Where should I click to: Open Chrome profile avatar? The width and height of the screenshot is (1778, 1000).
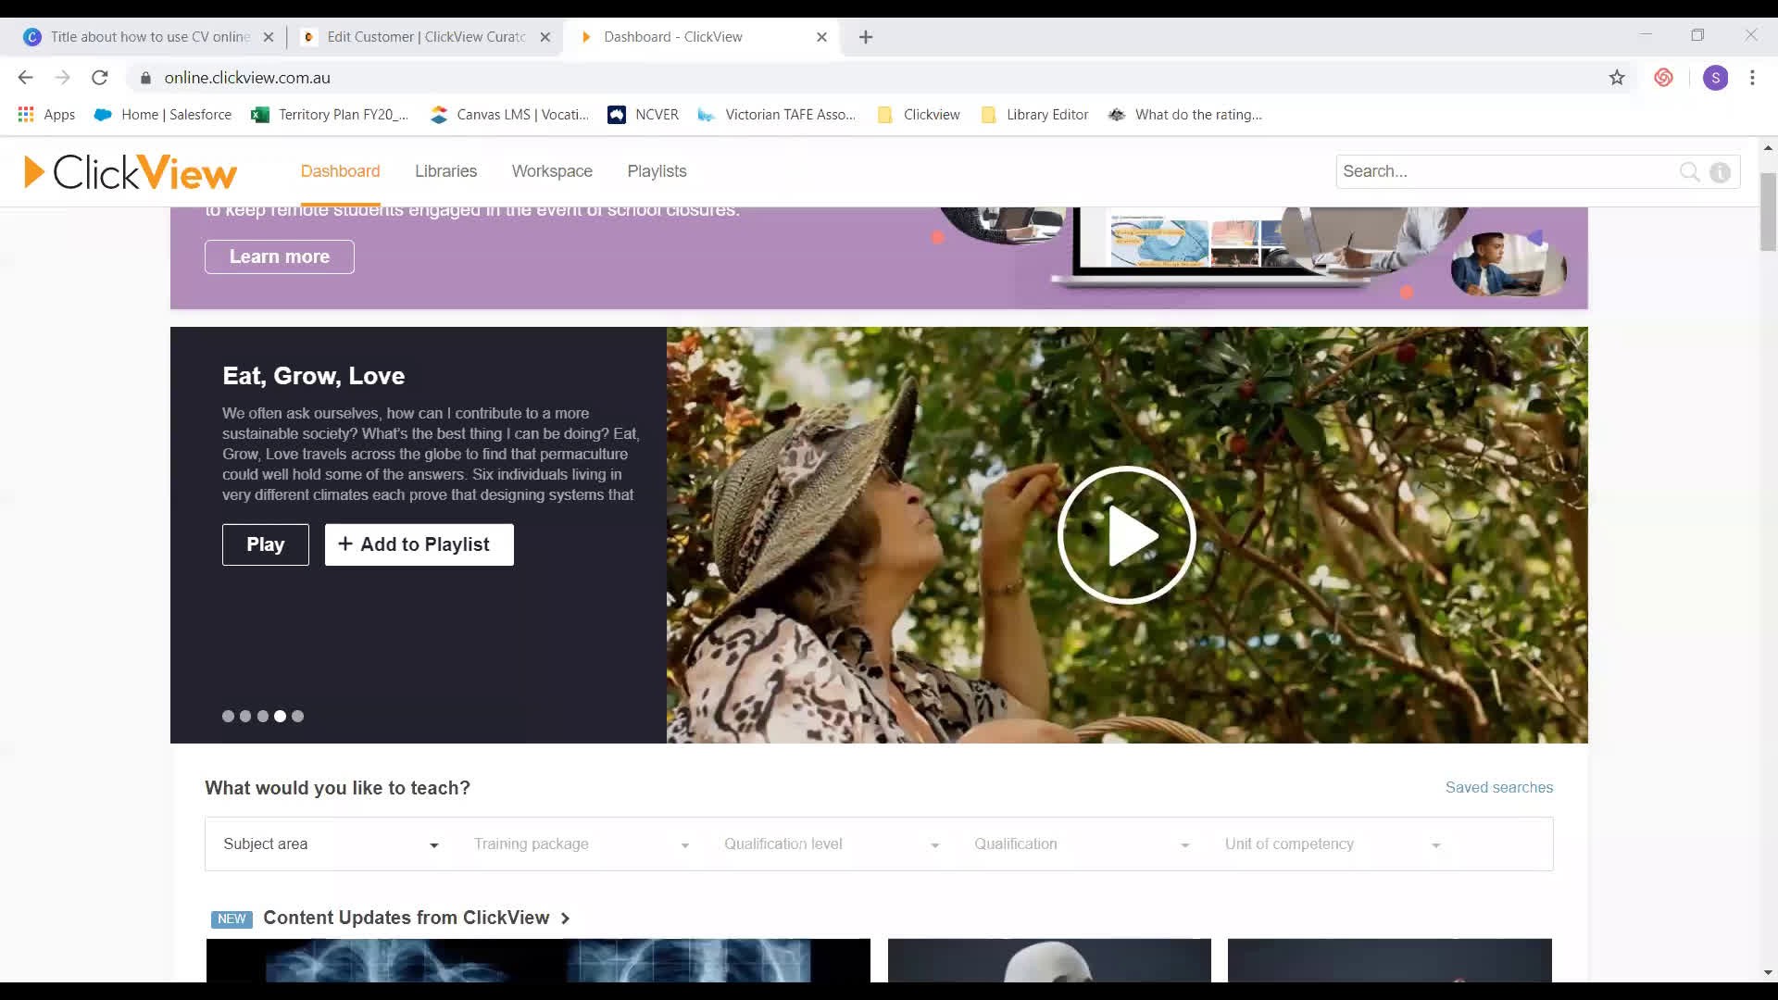point(1715,78)
